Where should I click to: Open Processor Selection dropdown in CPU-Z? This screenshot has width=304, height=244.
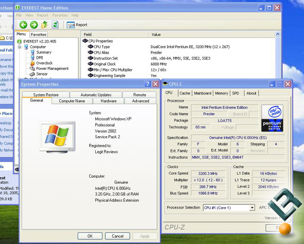coord(252,208)
